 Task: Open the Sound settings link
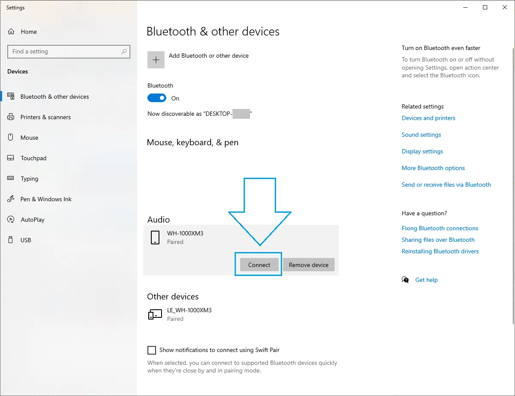[x=421, y=135]
